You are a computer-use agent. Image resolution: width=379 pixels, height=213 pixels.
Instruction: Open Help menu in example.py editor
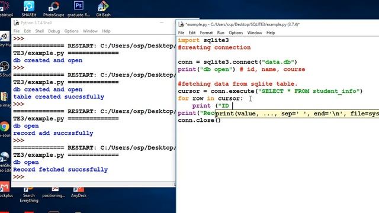[x=271, y=33]
